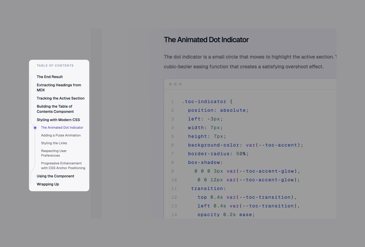
Task: Click the 'border-radius: 50%;' code line
Action: click(218, 154)
